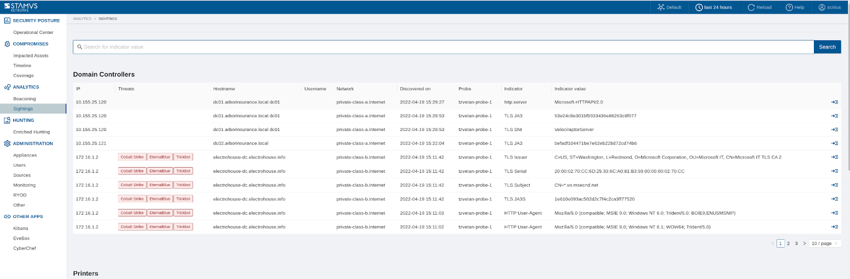Go to page 2 of results
850x279 pixels.
[x=788, y=243]
